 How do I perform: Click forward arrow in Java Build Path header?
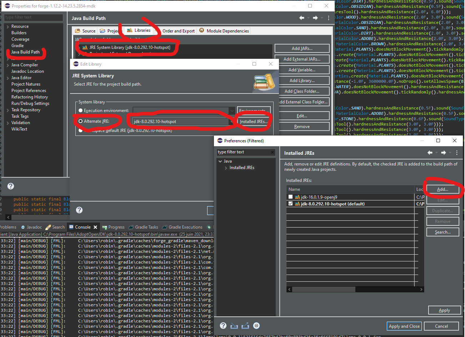pyautogui.click(x=315, y=18)
